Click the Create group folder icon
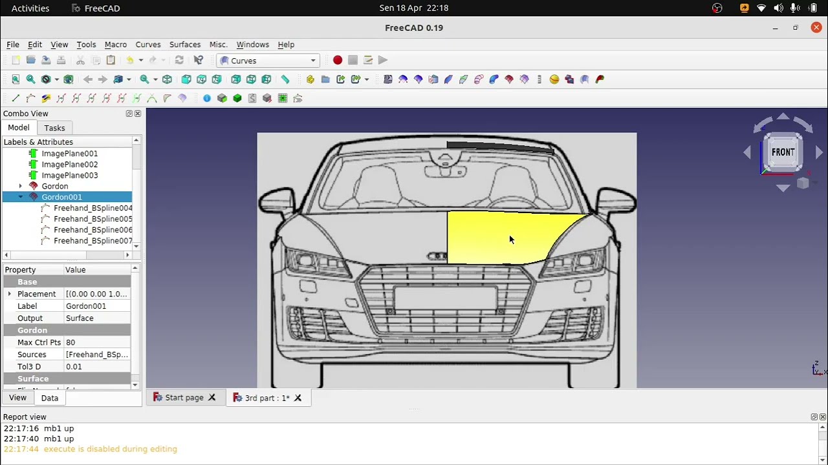The width and height of the screenshot is (828, 465). (325, 79)
